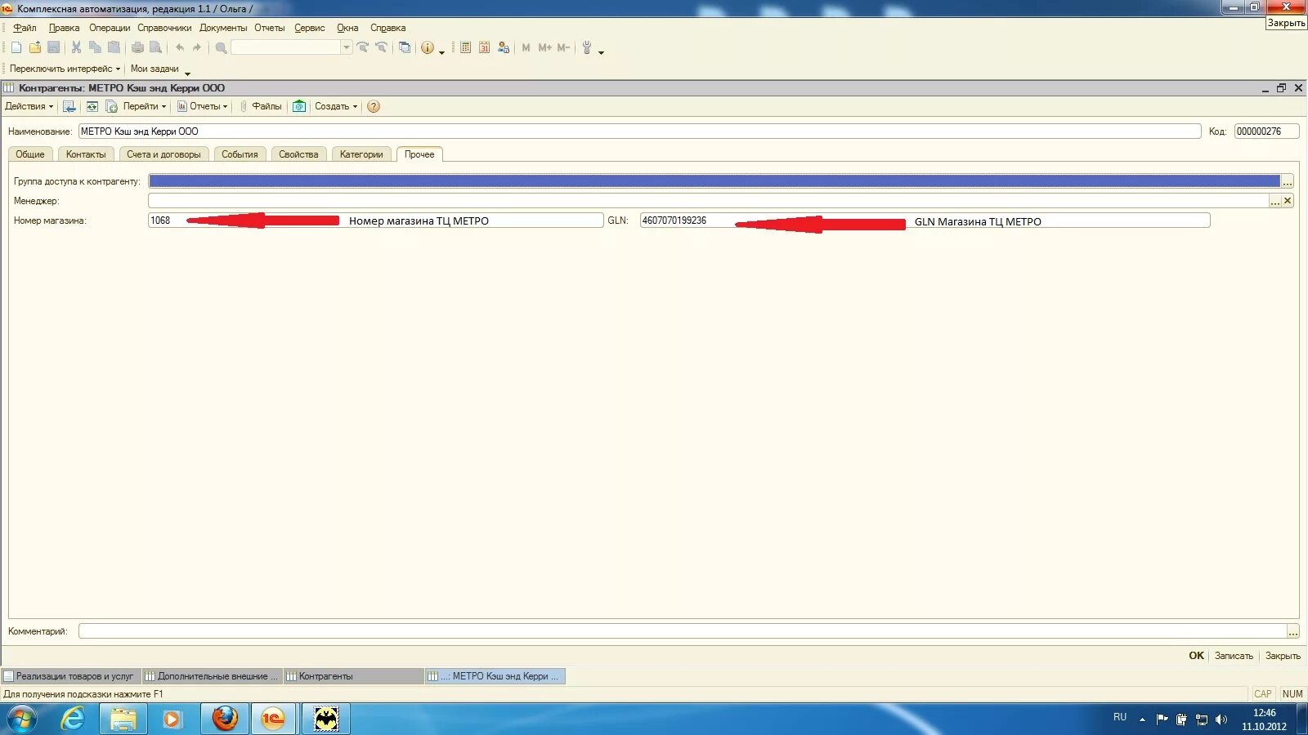Screen dimensions: 1308x735
Task: Open Firefox from the Windows taskbar
Action: point(225,719)
